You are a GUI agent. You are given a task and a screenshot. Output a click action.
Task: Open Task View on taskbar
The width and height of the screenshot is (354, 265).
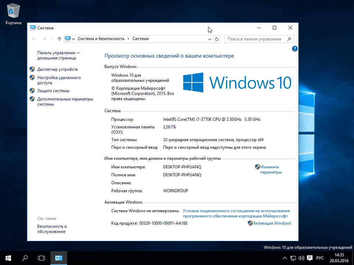[41, 258]
